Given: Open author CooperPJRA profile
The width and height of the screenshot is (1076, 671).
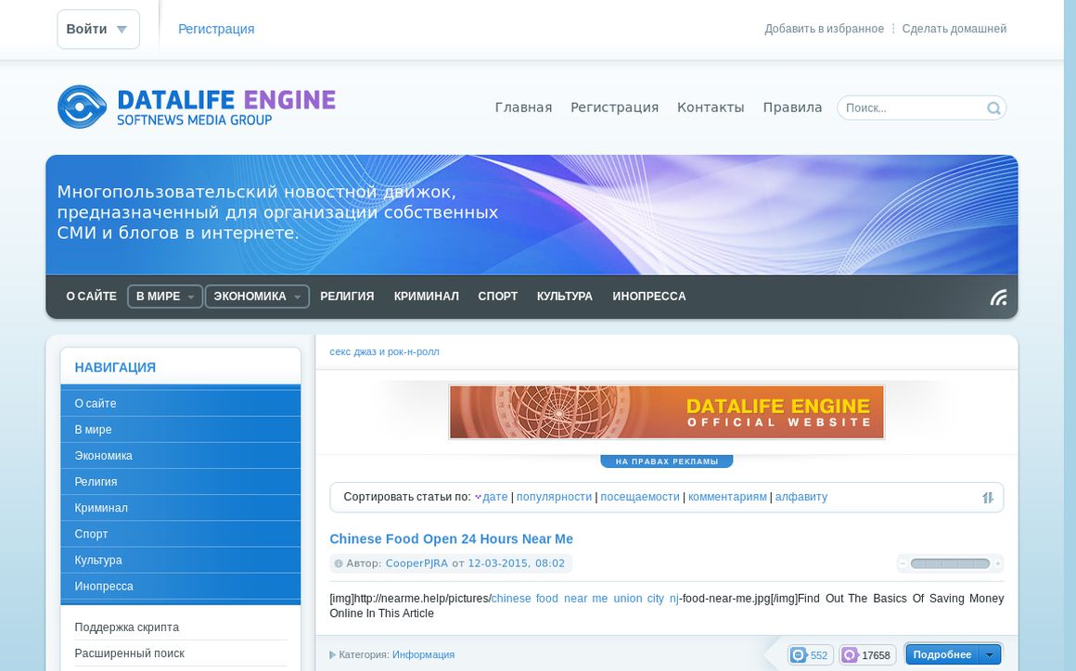Looking at the screenshot, I should tap(416, 563).
